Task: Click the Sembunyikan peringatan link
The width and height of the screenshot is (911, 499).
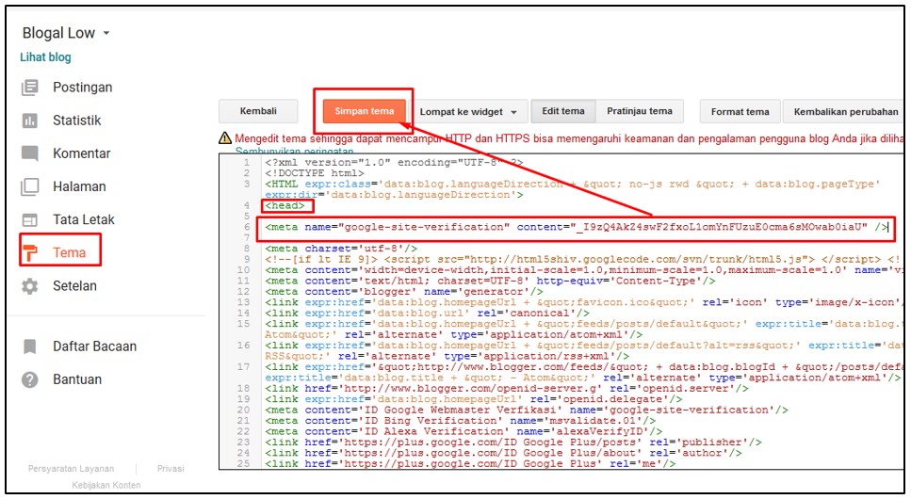Action: tap(294, 151)
